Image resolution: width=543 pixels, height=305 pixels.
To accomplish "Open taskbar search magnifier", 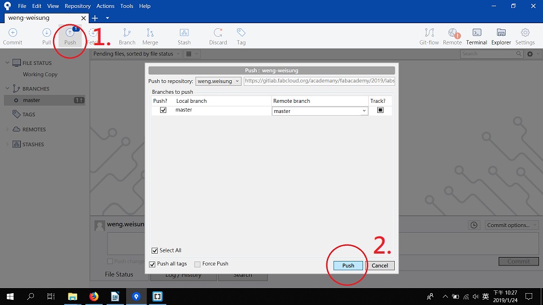I will pos(31,297).
